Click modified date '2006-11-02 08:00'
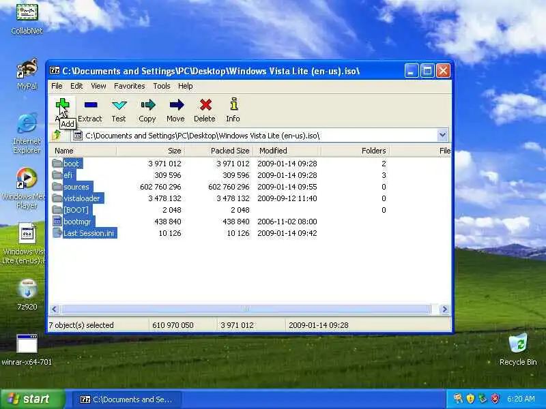Viewport: 546px width, 409px height. tap(287, 222)
